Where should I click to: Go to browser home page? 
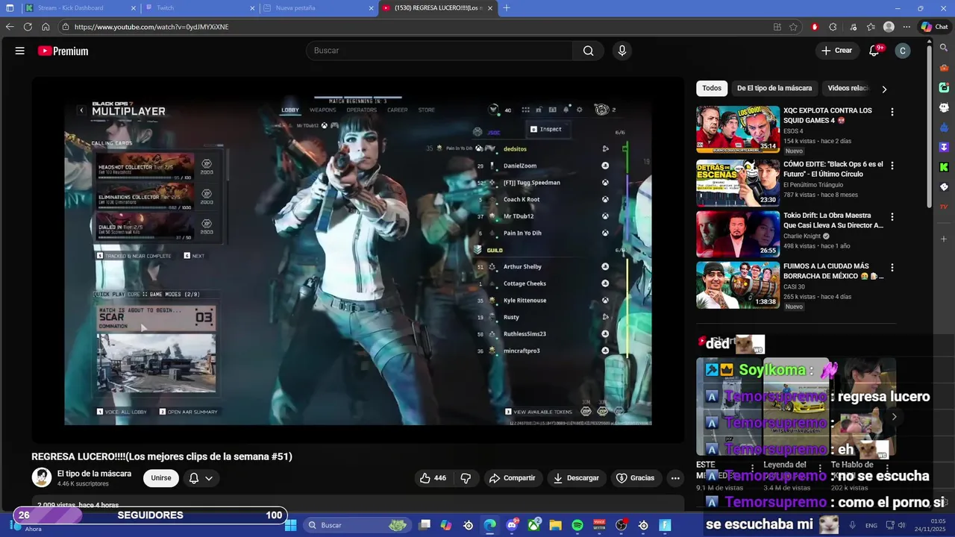pyautogui.click(x=46, y=27)
